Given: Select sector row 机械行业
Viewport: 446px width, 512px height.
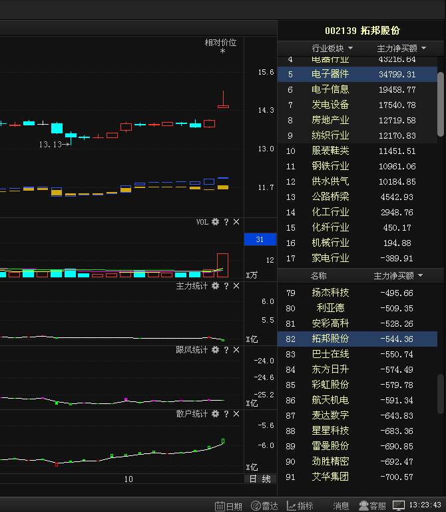Looking at the screenshot, I should (x=357, y=243).
